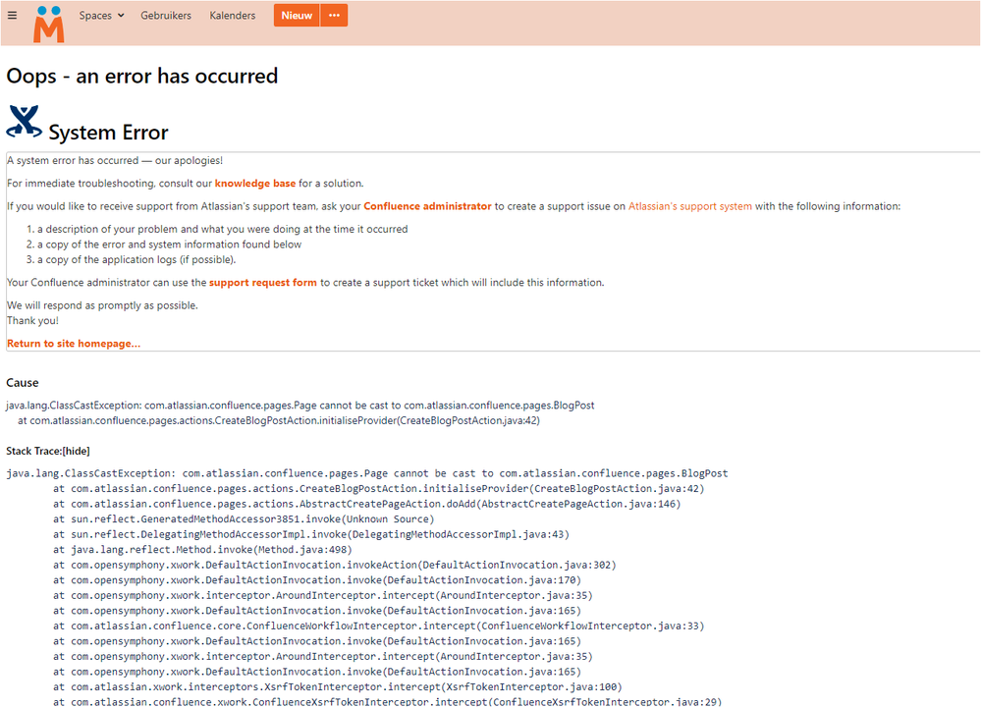Collapse stack trace with the [hide] toggle
The image size is (981, 707).
[76, 451]
